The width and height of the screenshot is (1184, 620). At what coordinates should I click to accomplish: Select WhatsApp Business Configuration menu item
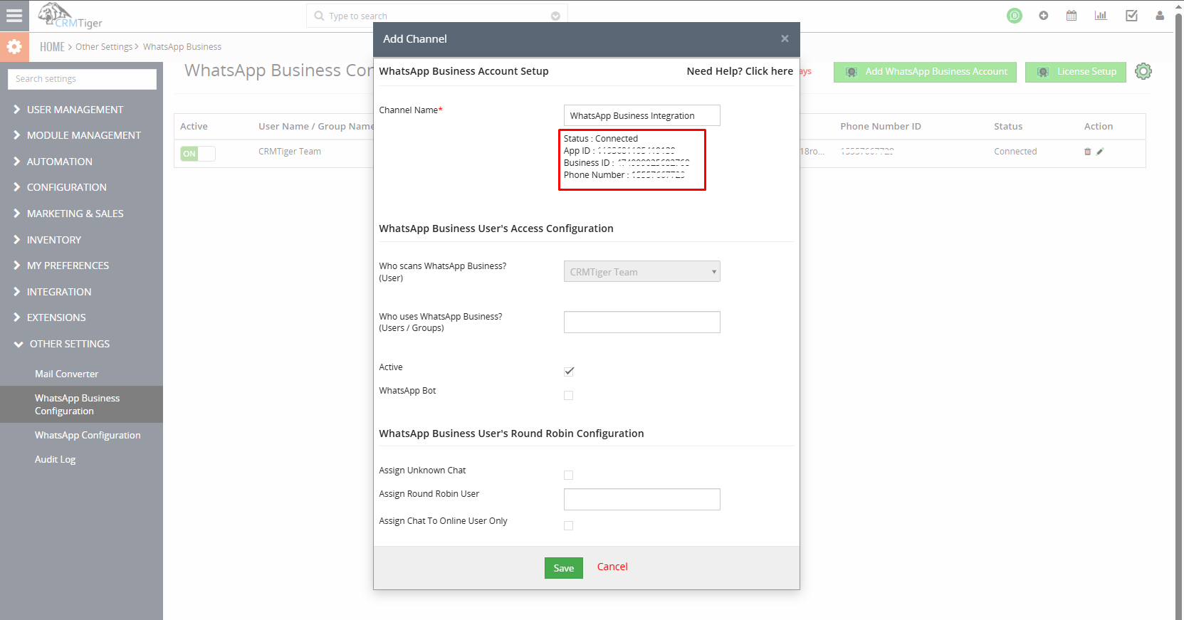[x=81, y=404]
